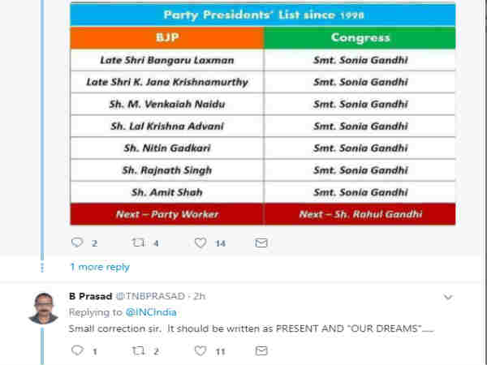Image resolution: width=487 pixels, height=365 pixels.
Task: Reply to B Prasad's tweet
Action: tap(77, 350)
